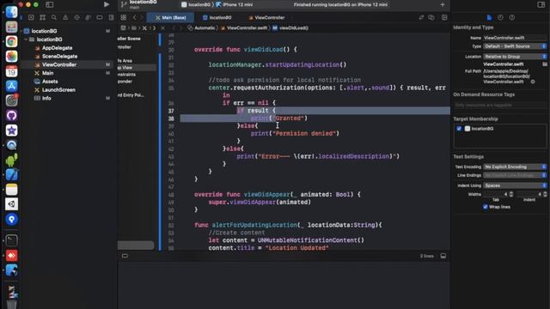Click the storyboard outline horizontal scrollbar
550x309 pixels.
[136, 245]
